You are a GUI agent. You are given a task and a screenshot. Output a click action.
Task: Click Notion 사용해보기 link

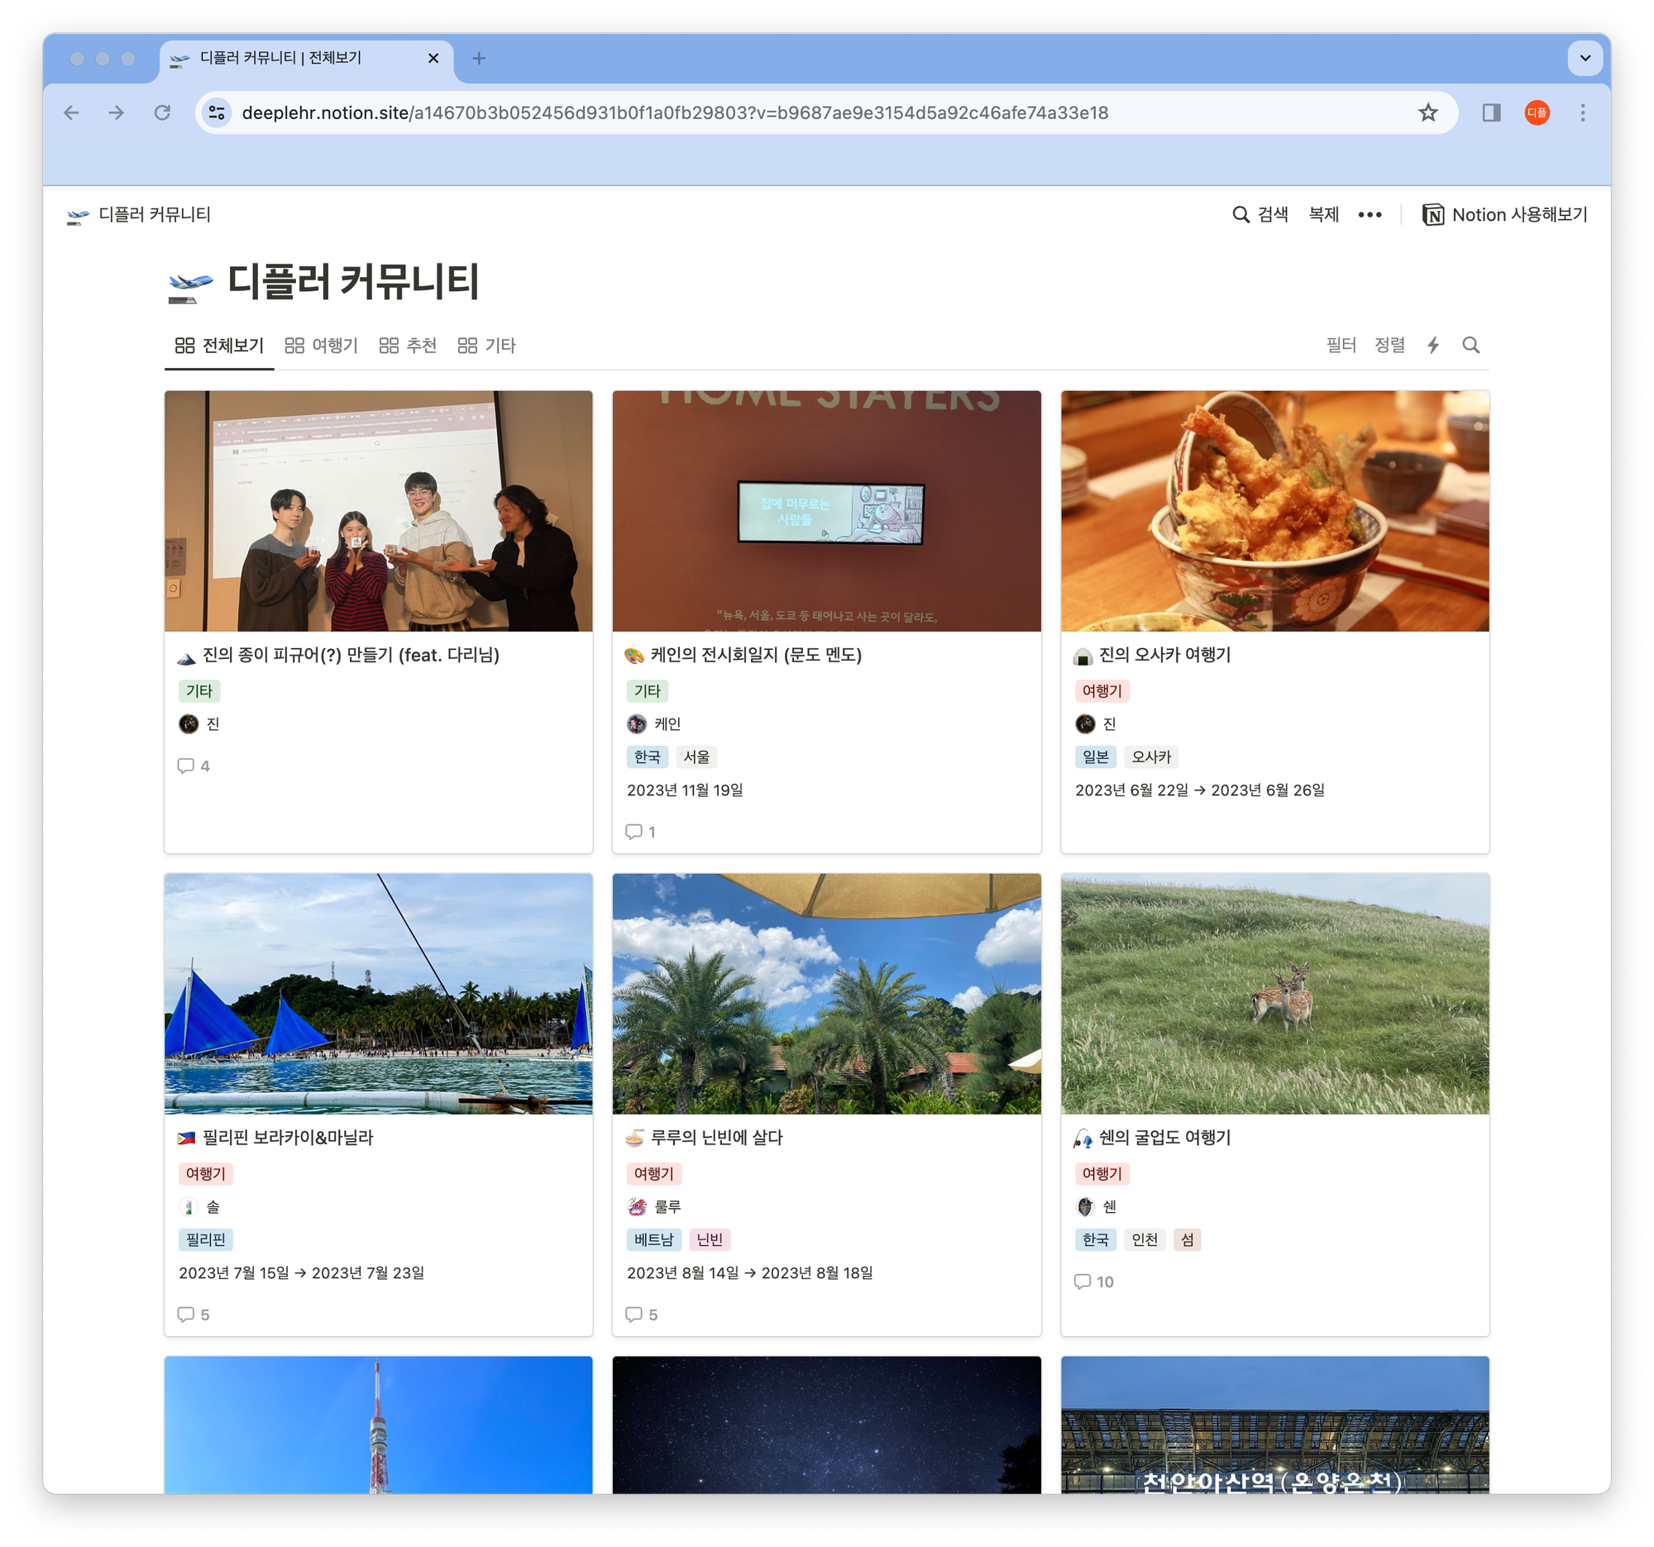1504,215
